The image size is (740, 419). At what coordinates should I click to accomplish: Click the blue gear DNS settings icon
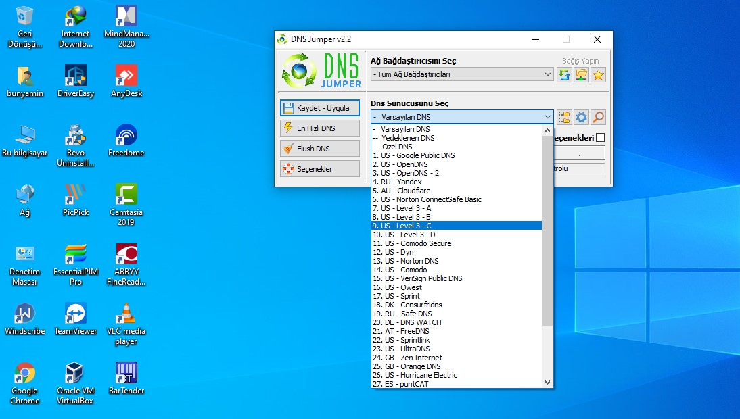[582, 117]
